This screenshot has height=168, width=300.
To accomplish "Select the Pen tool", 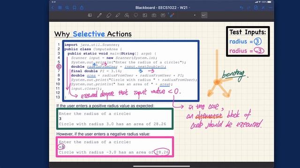I will pos(99,15).
